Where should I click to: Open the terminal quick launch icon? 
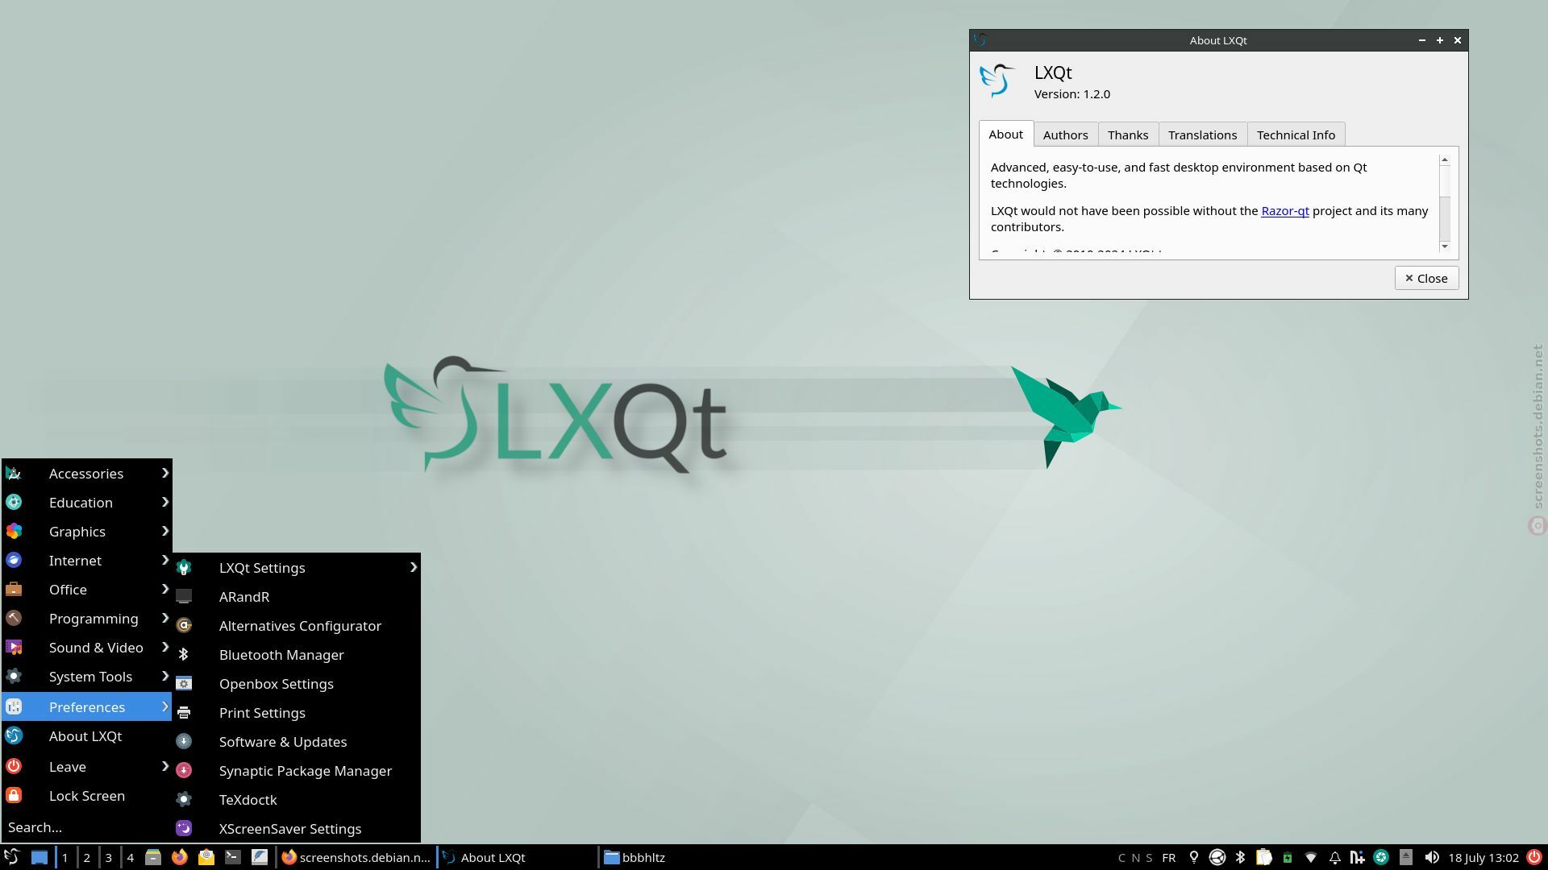(233, 857)
